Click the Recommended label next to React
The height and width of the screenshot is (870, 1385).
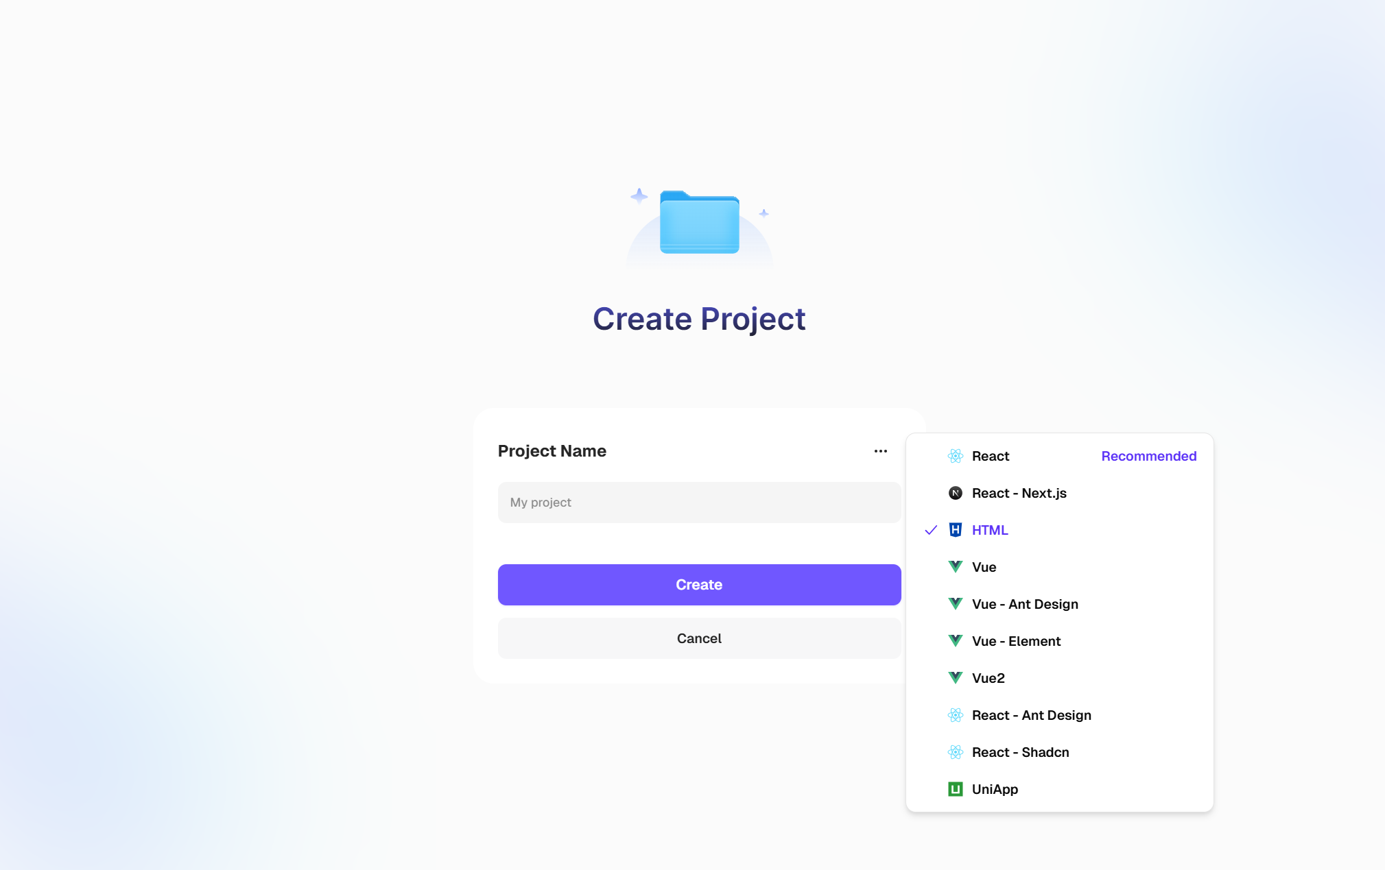point(1148,456)
